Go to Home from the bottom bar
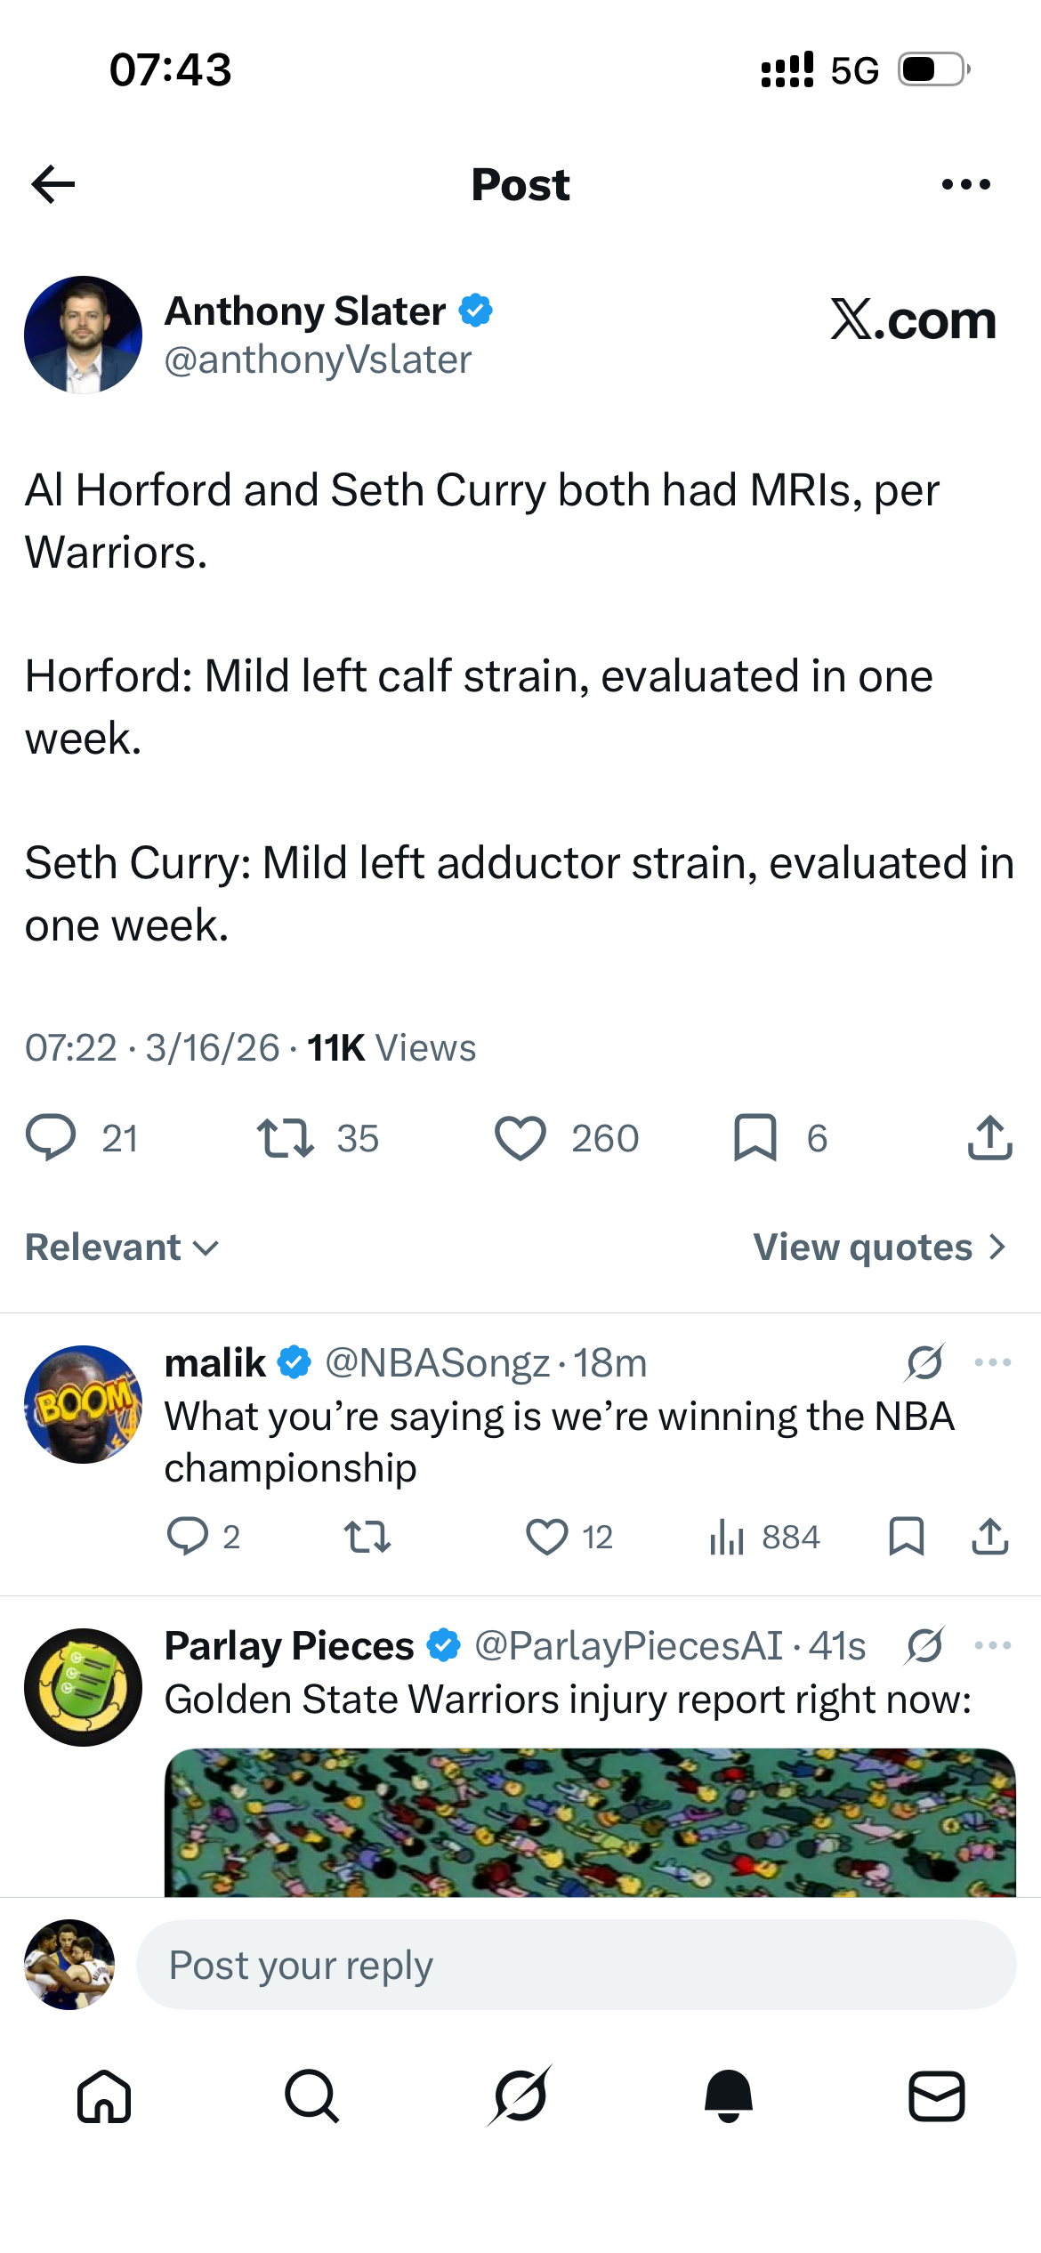 click(x=104, y=2097)
